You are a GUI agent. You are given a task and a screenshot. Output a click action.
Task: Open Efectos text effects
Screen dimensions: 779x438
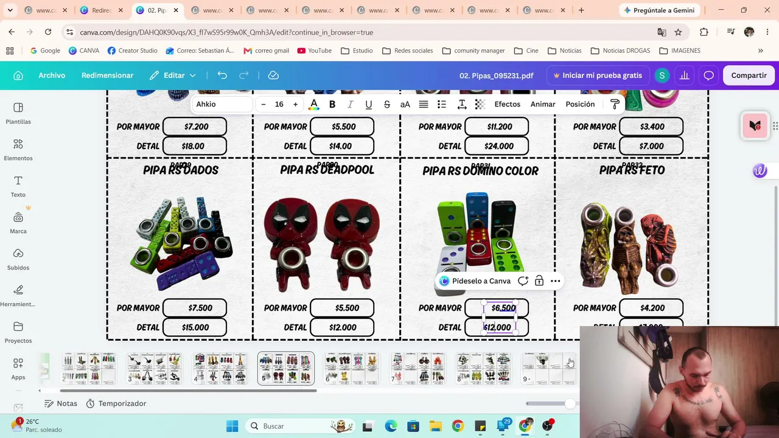[508, 105]
